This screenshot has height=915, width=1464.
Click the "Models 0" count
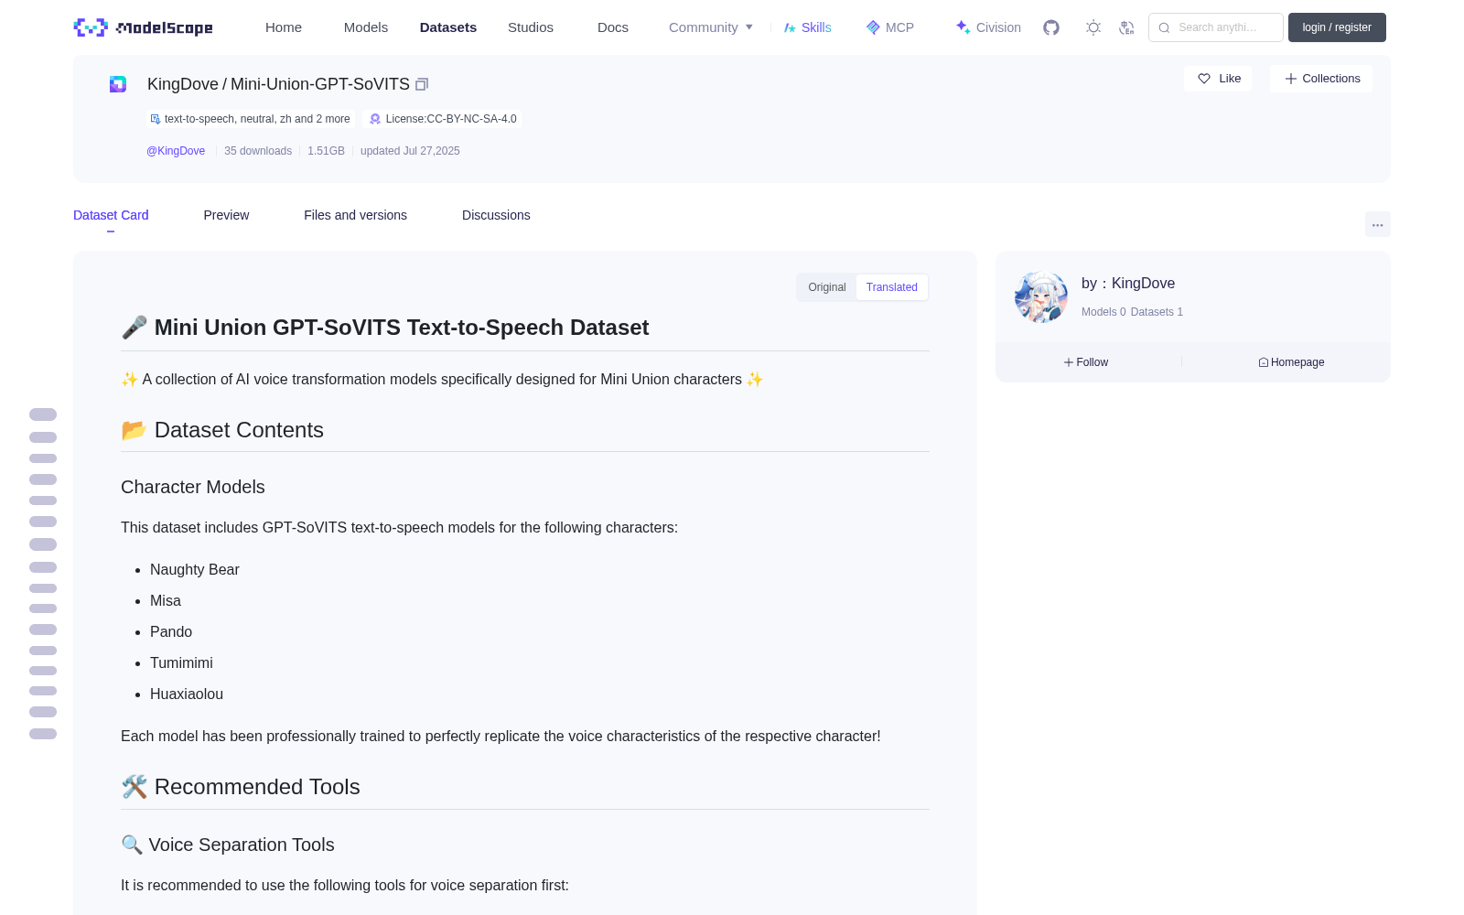[x=1103, y=312]
